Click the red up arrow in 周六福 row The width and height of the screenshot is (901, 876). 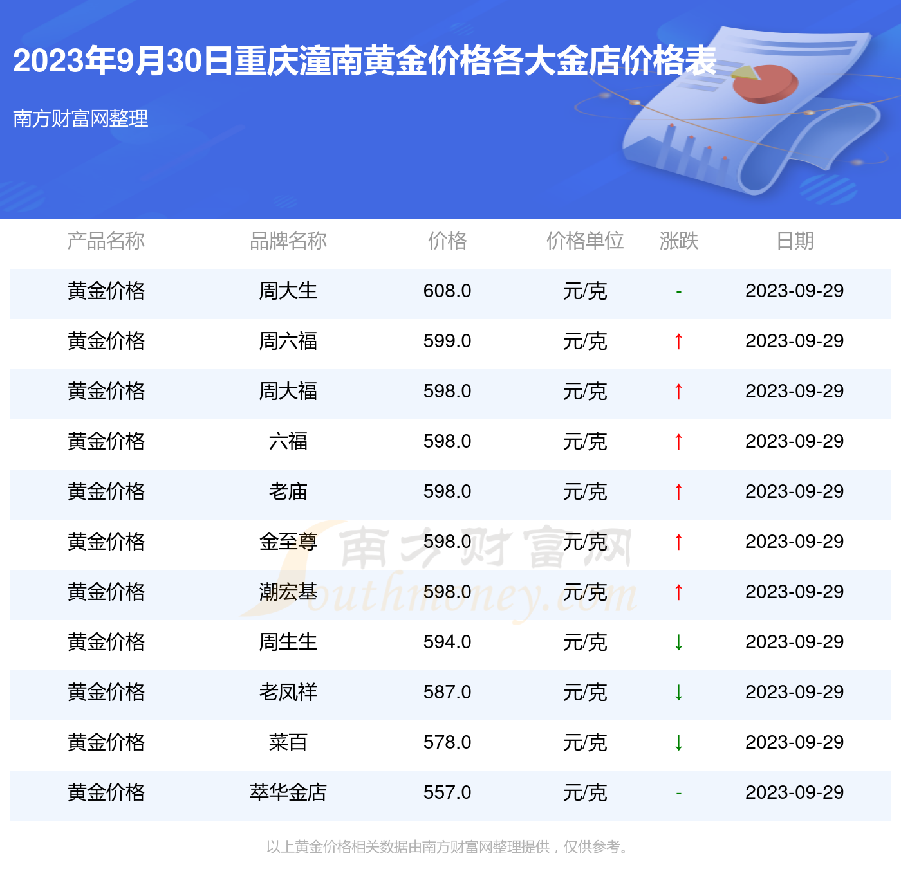tap(678, 341)
